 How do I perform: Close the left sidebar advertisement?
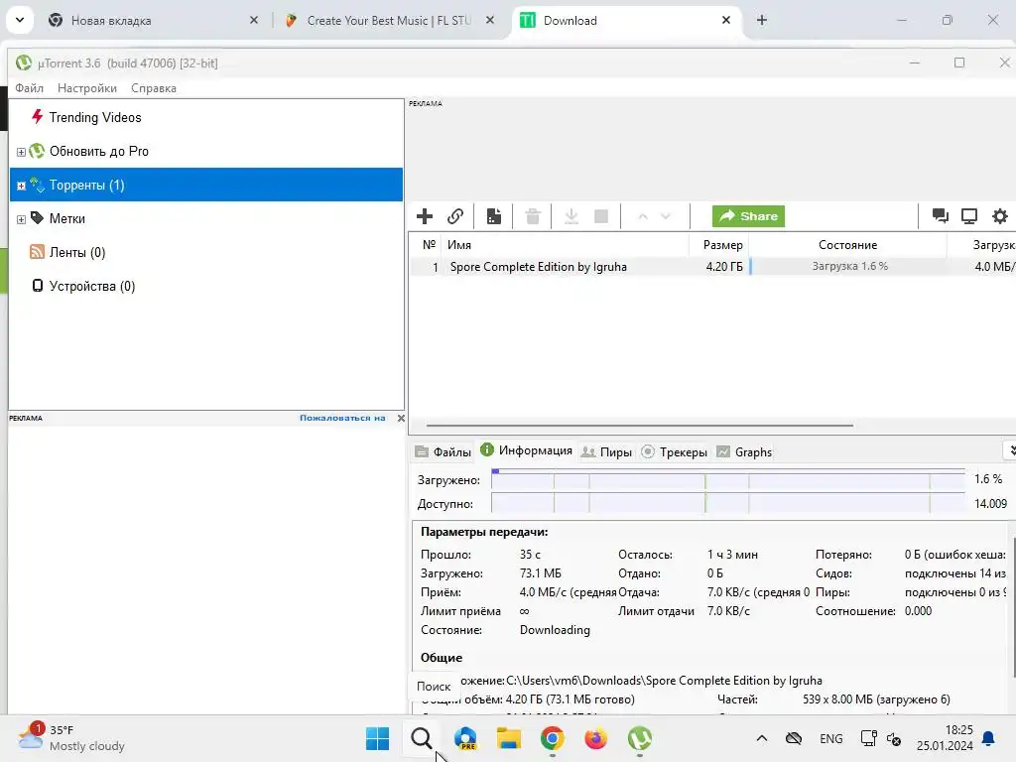pos(401,418)
